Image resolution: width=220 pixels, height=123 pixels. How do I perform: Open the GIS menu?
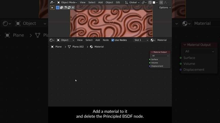pyautogui.click(x=118, y=2)
